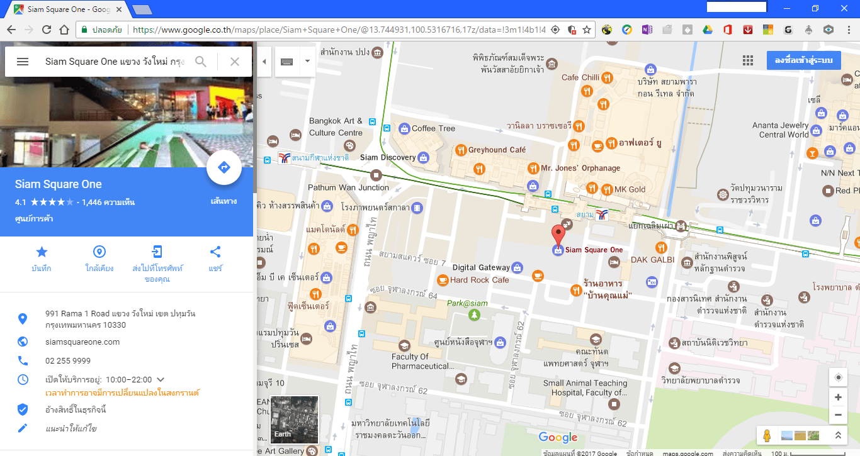The image size is (860, 456).
Task: Clear the Maps search box with X
Action: (235, 62)
